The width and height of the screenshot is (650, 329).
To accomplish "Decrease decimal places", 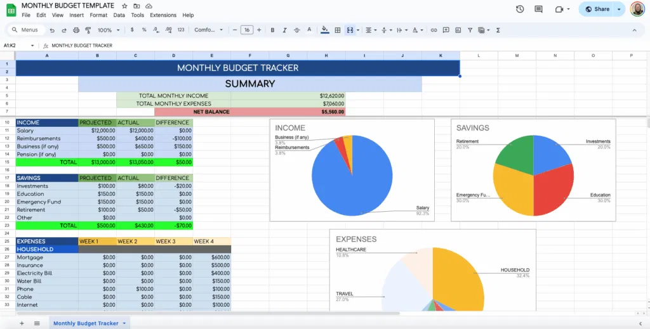I will pyautogui.click(x=156, y=30).
